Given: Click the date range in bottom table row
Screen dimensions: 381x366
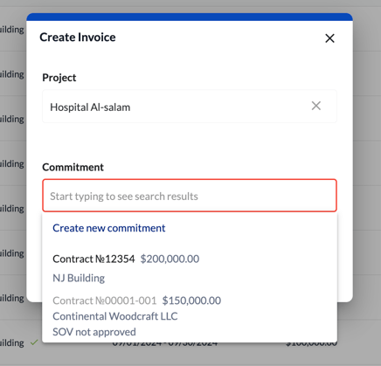Looking at the screenshot, I should click(165, 344).
